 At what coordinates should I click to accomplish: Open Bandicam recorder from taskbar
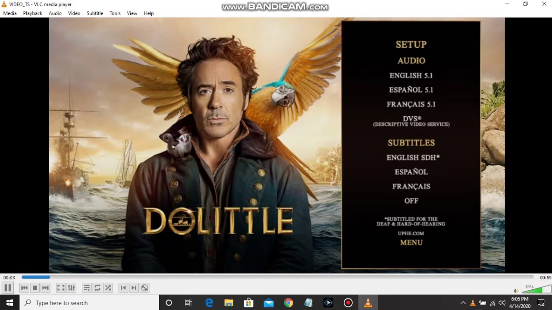pos(348,303)
